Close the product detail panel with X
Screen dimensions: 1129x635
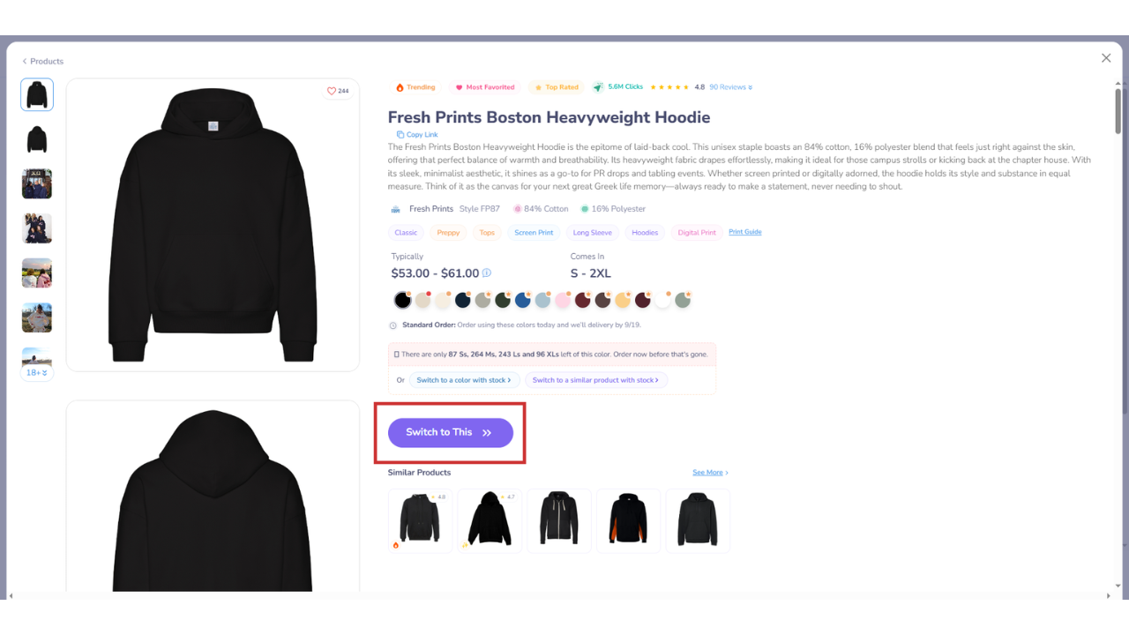point(1106,58)
